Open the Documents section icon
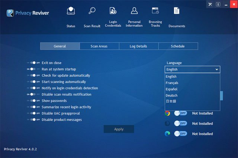Image resolution: width=238 pixels, height=158 pixels. coord(177,11)
